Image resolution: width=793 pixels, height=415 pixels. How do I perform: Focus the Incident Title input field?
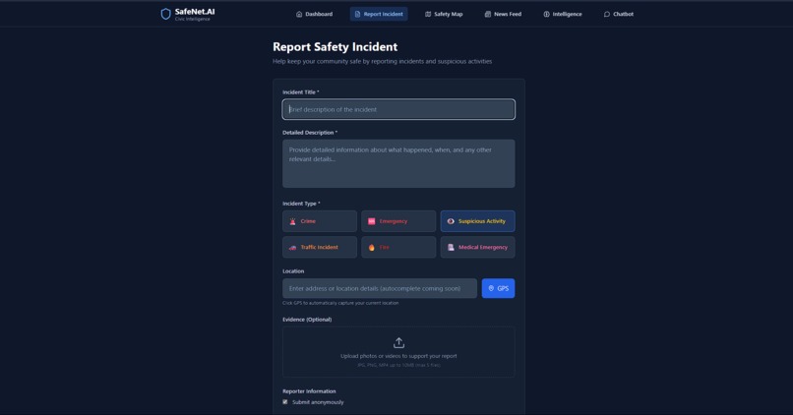tap(398, 109)
